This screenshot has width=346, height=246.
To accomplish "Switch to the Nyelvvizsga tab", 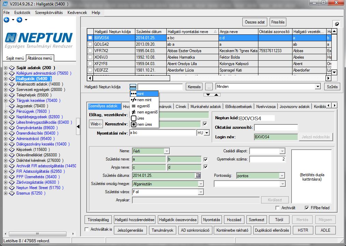I will point(266,107).
